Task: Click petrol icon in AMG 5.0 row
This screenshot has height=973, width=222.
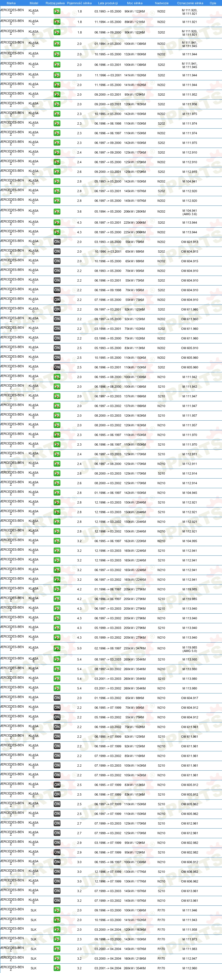Action: pos(57,648)
